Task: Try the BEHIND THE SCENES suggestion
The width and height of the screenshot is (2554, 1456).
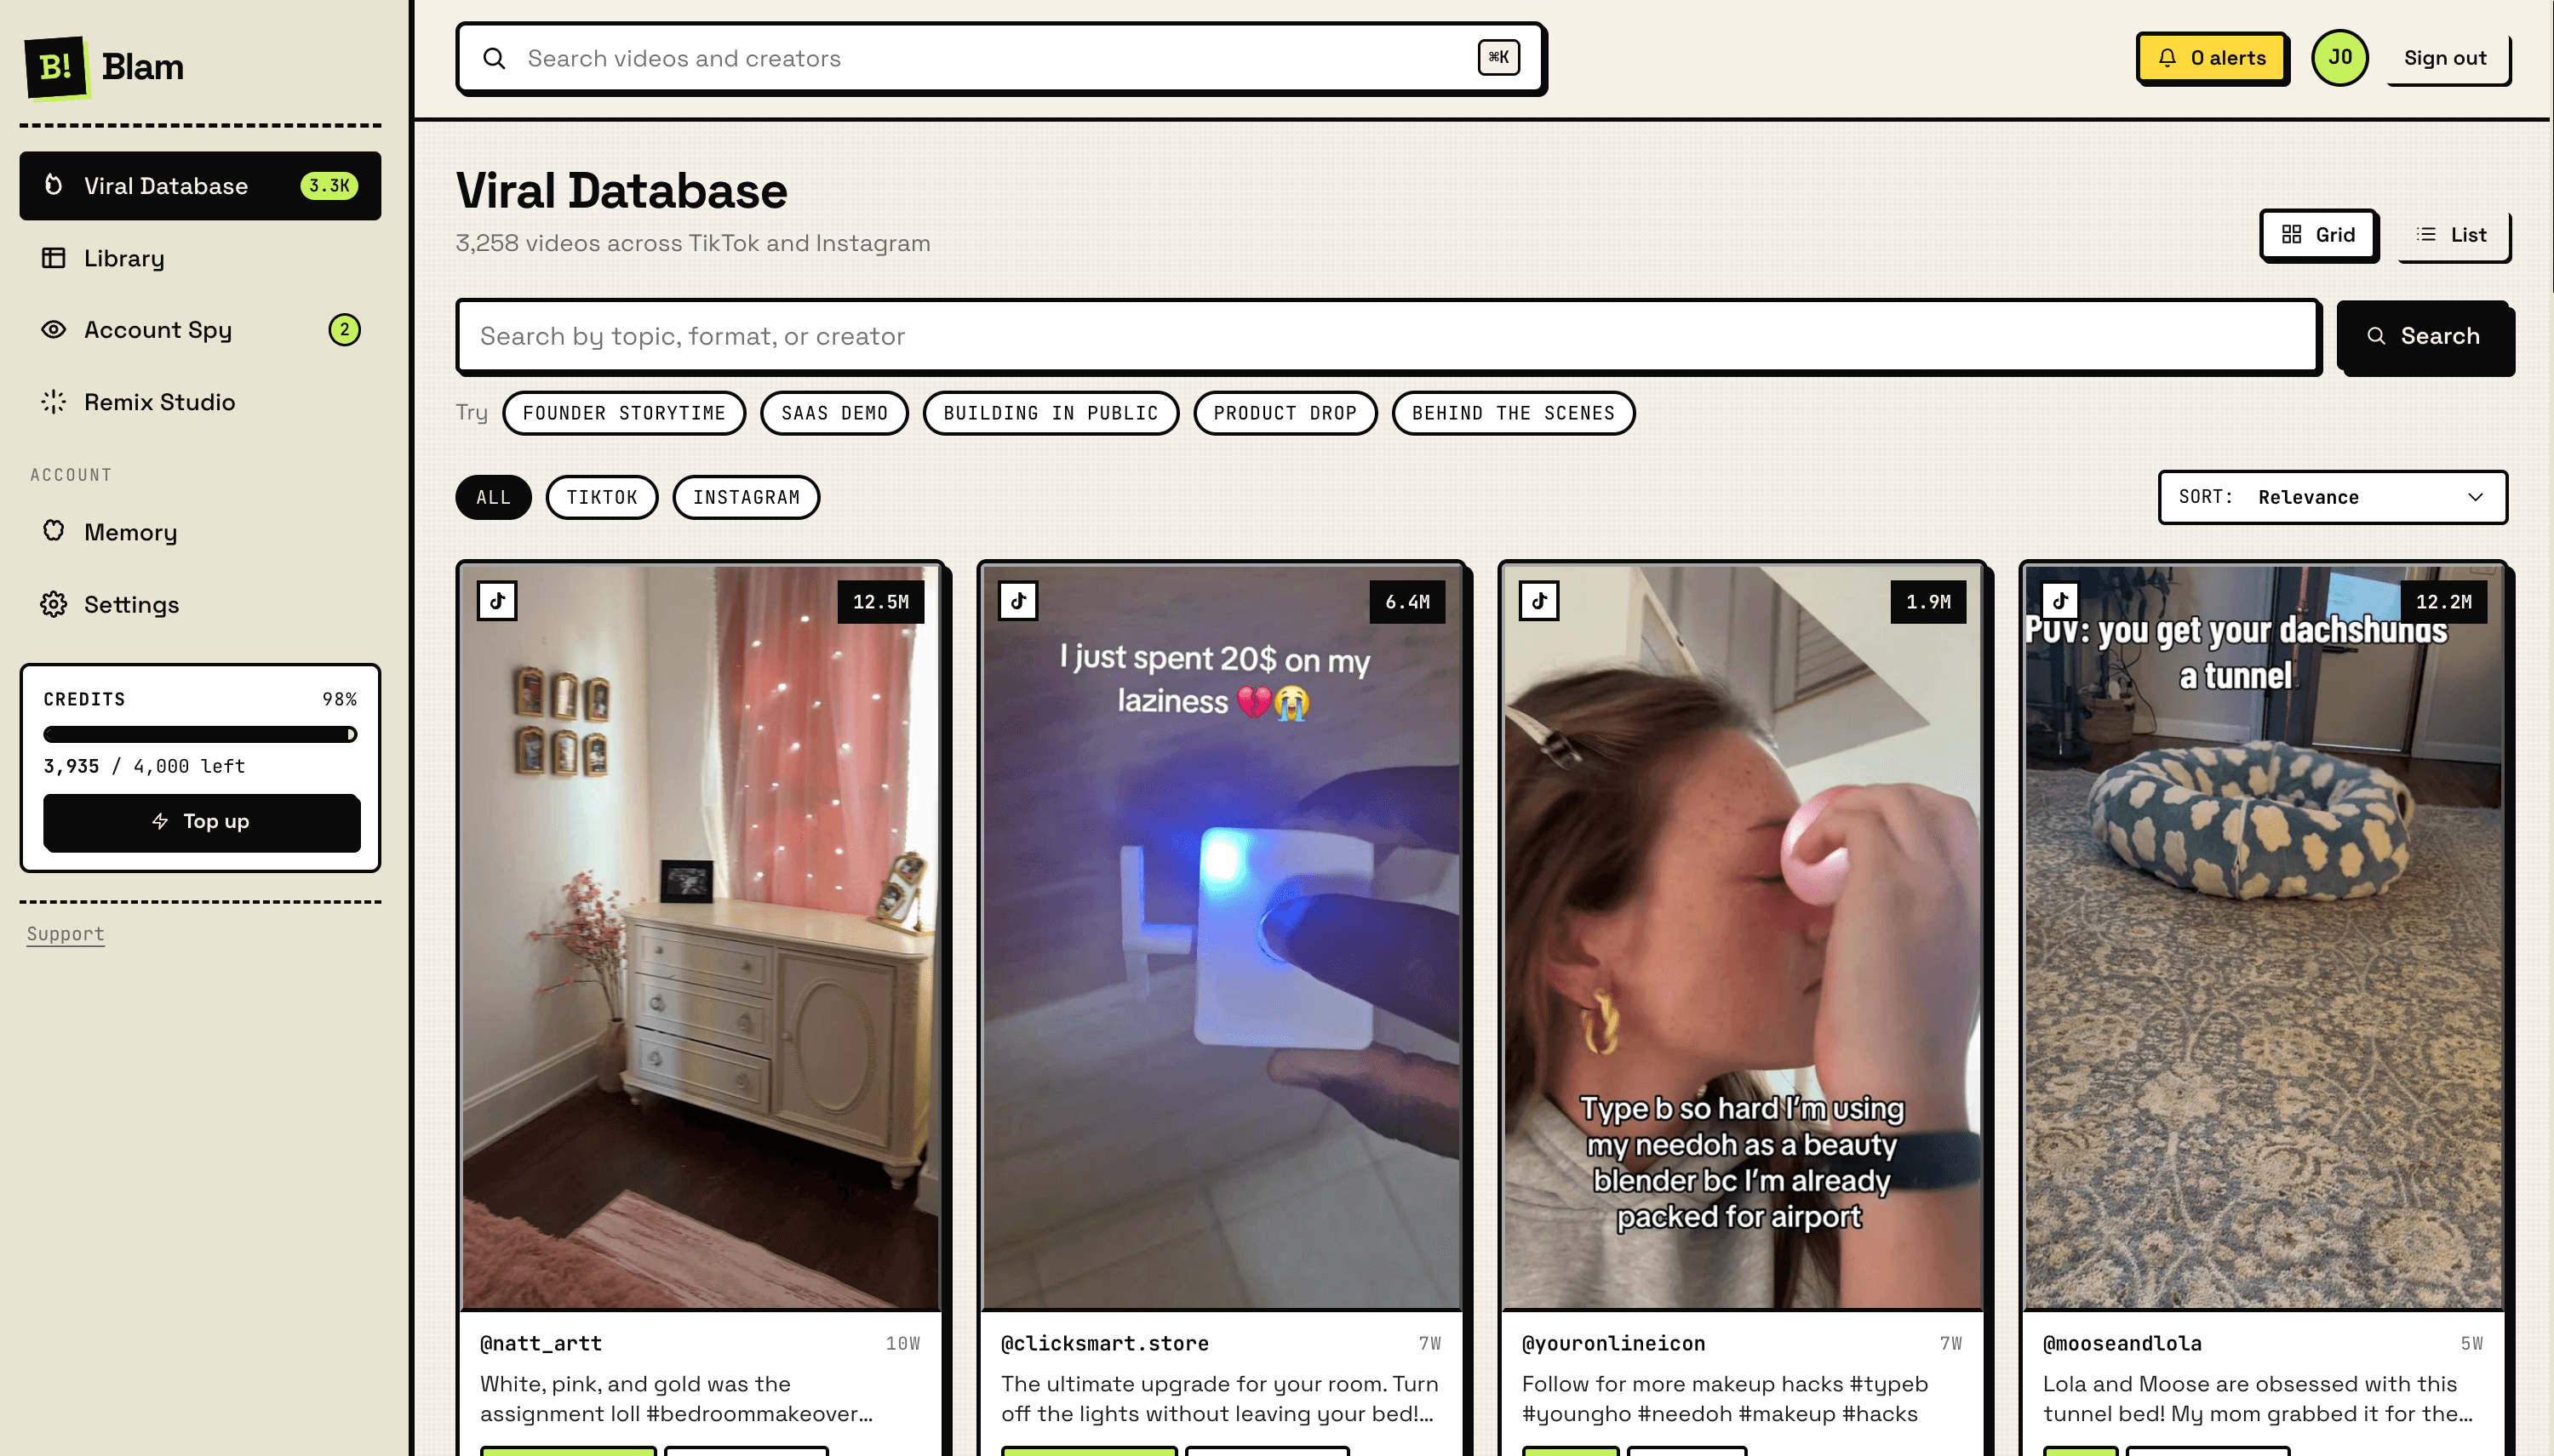Action: [1514, 413]
